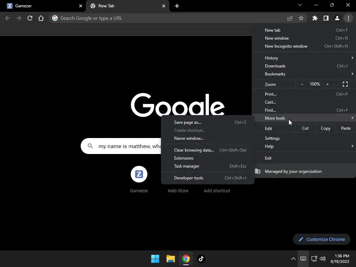Click the Google icon in address bar
This screenshot has height=267, width=356.
coord(55,18)
